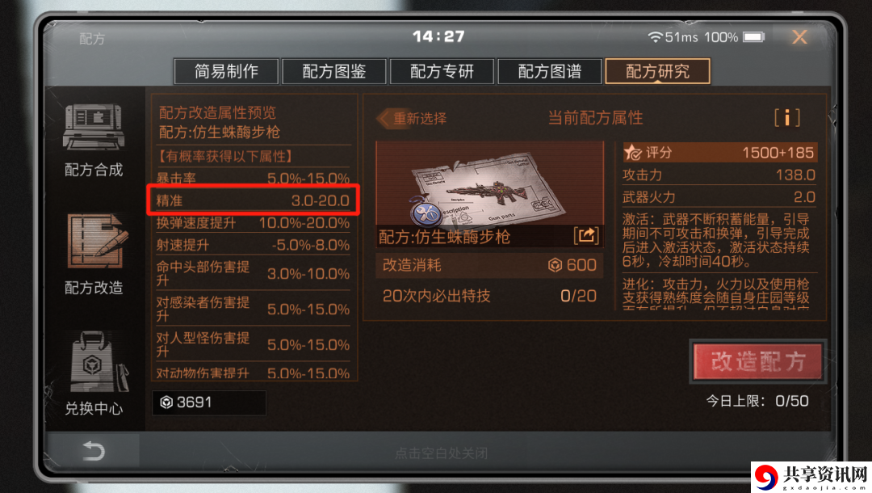Close the recipe window with X
Image resolution: width=872 pixels, height=493 pixels.
click(799, 37)
